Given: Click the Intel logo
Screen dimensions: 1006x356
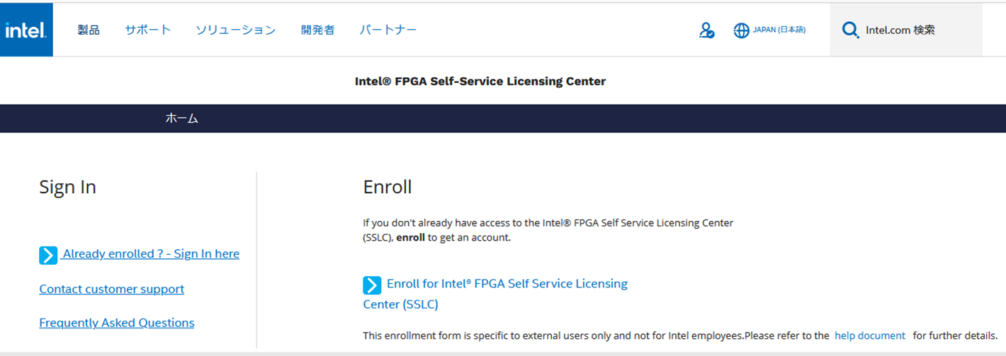Looking at the screenshot, I should (x=26, y=30).
